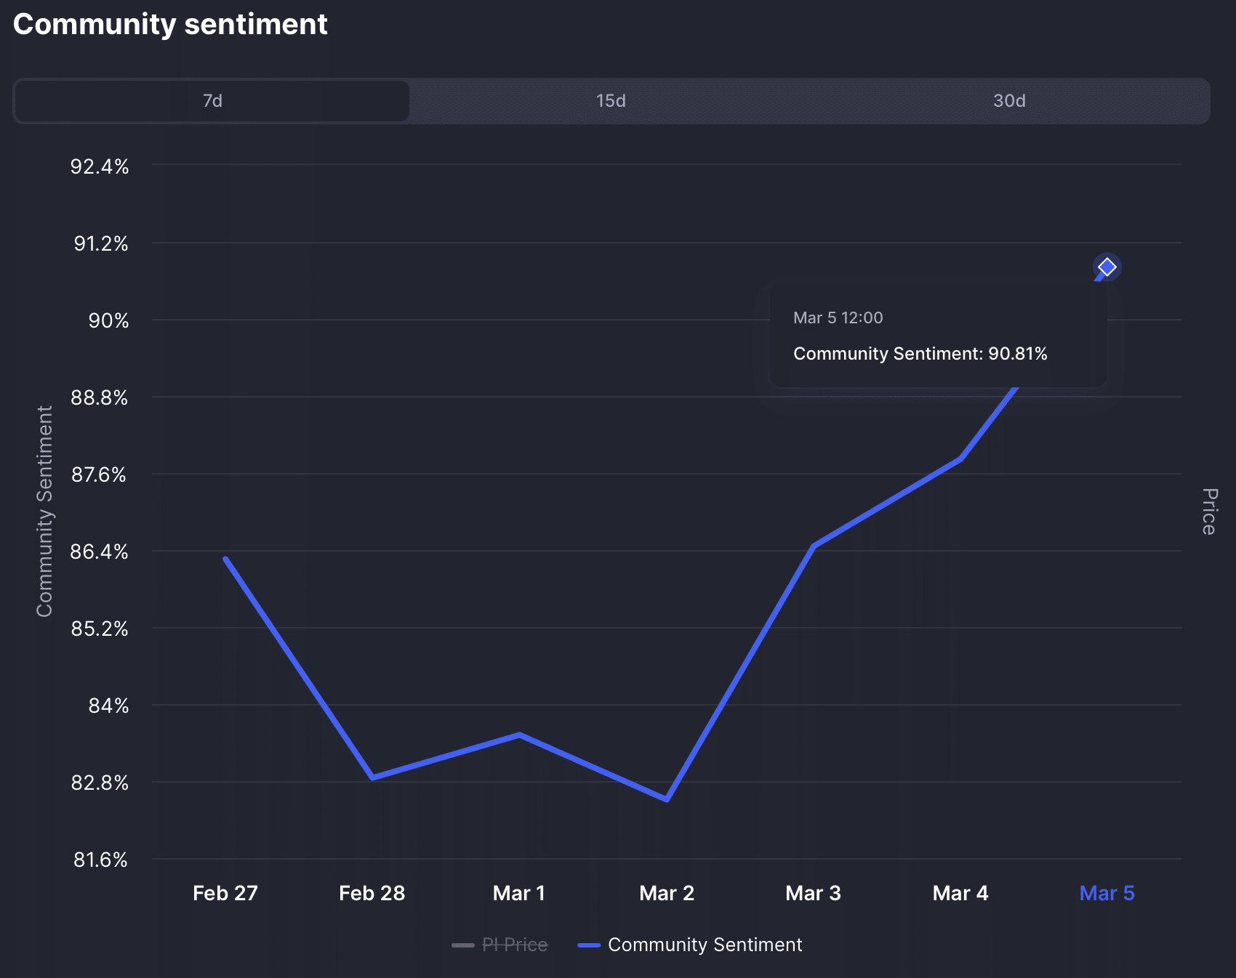The height and width of the screenshot is (978, 1236).
Task: Click the Community sentiment chart title
Action: pos(170,24)
